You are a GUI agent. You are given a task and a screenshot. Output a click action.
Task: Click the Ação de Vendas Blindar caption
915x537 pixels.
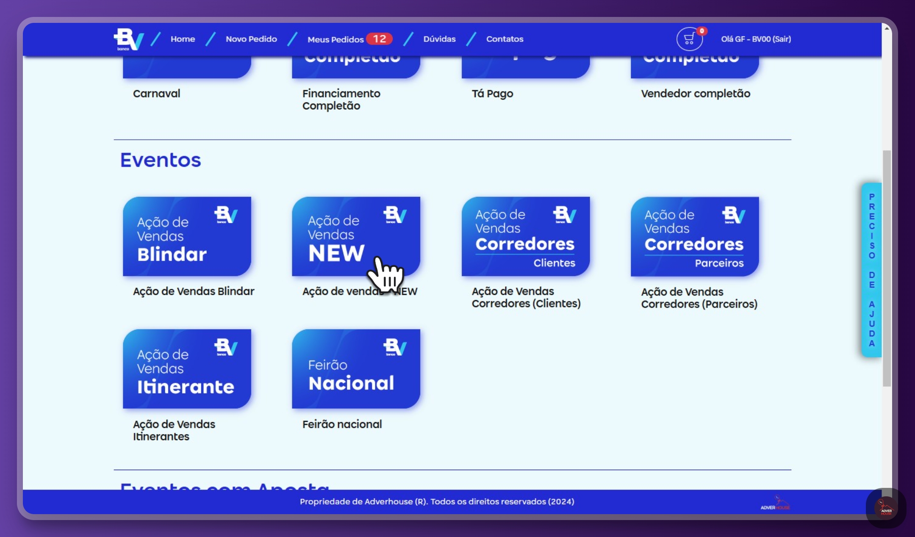pos(194,291)
